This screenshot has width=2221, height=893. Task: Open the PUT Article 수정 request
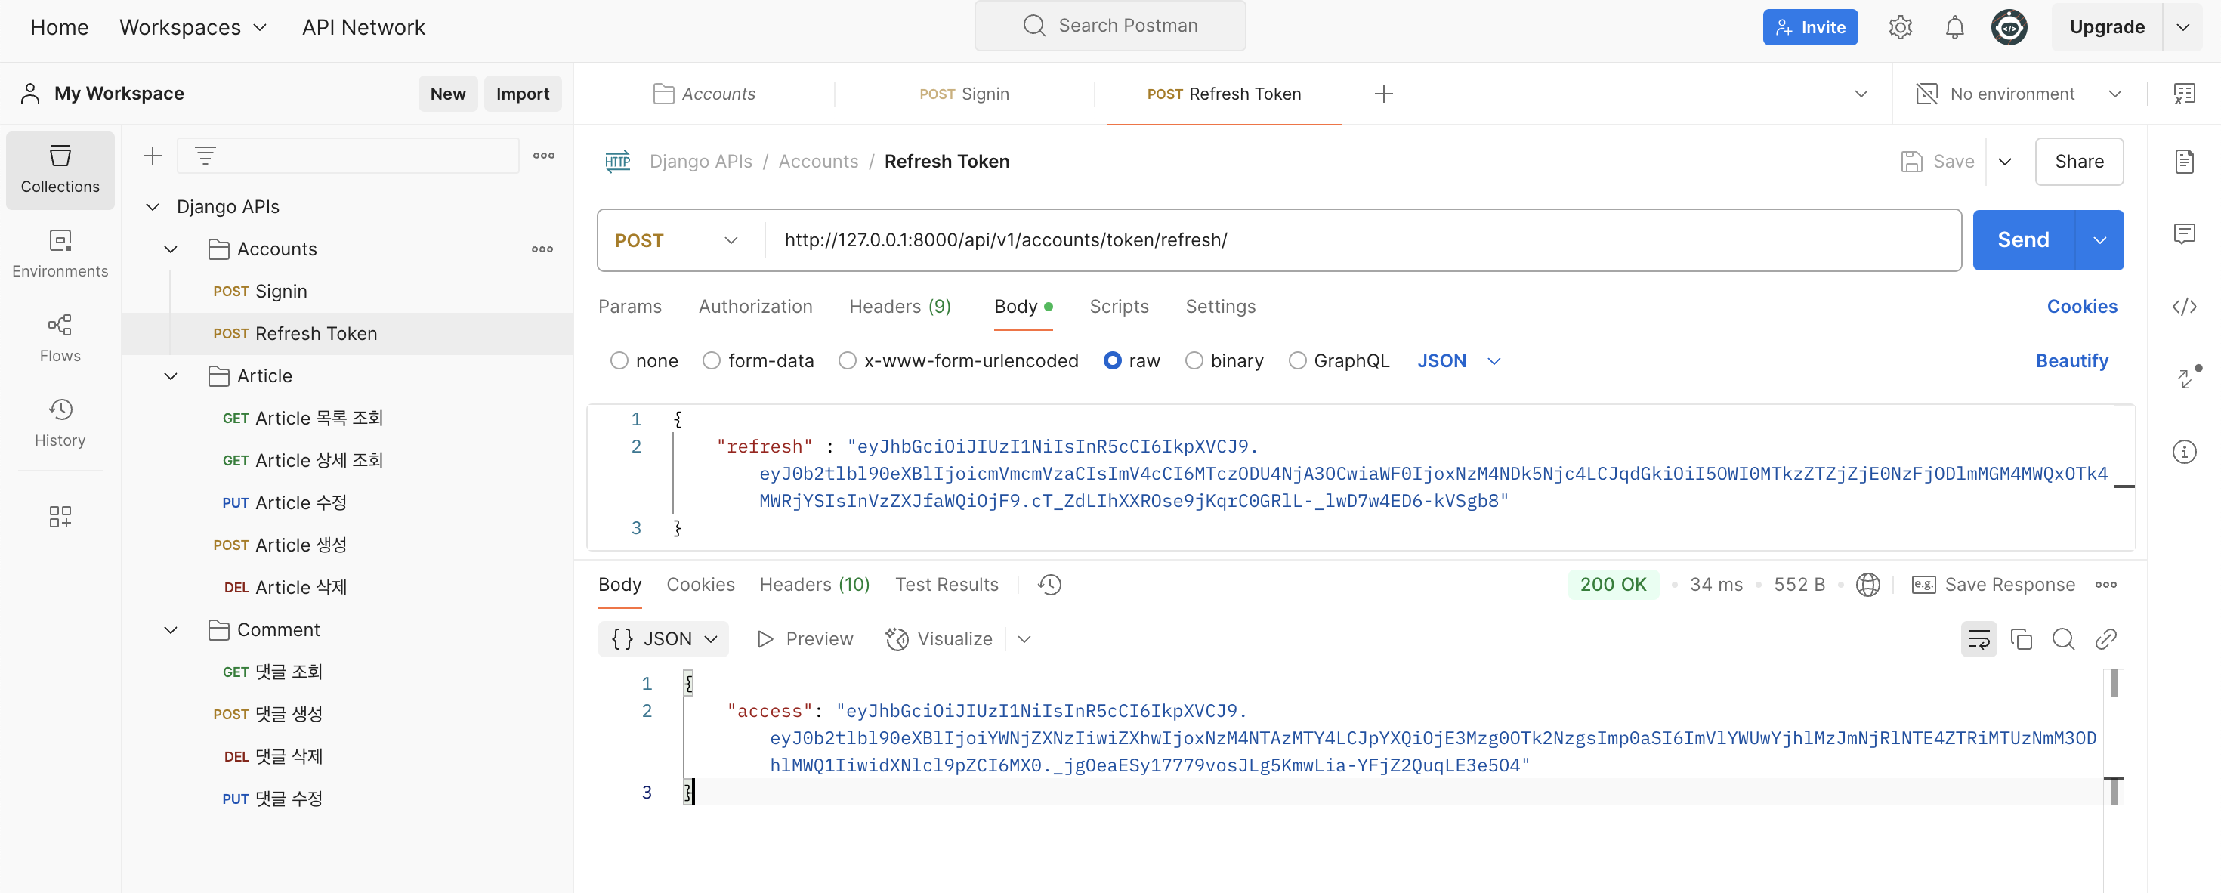click(x=285, y=502)
